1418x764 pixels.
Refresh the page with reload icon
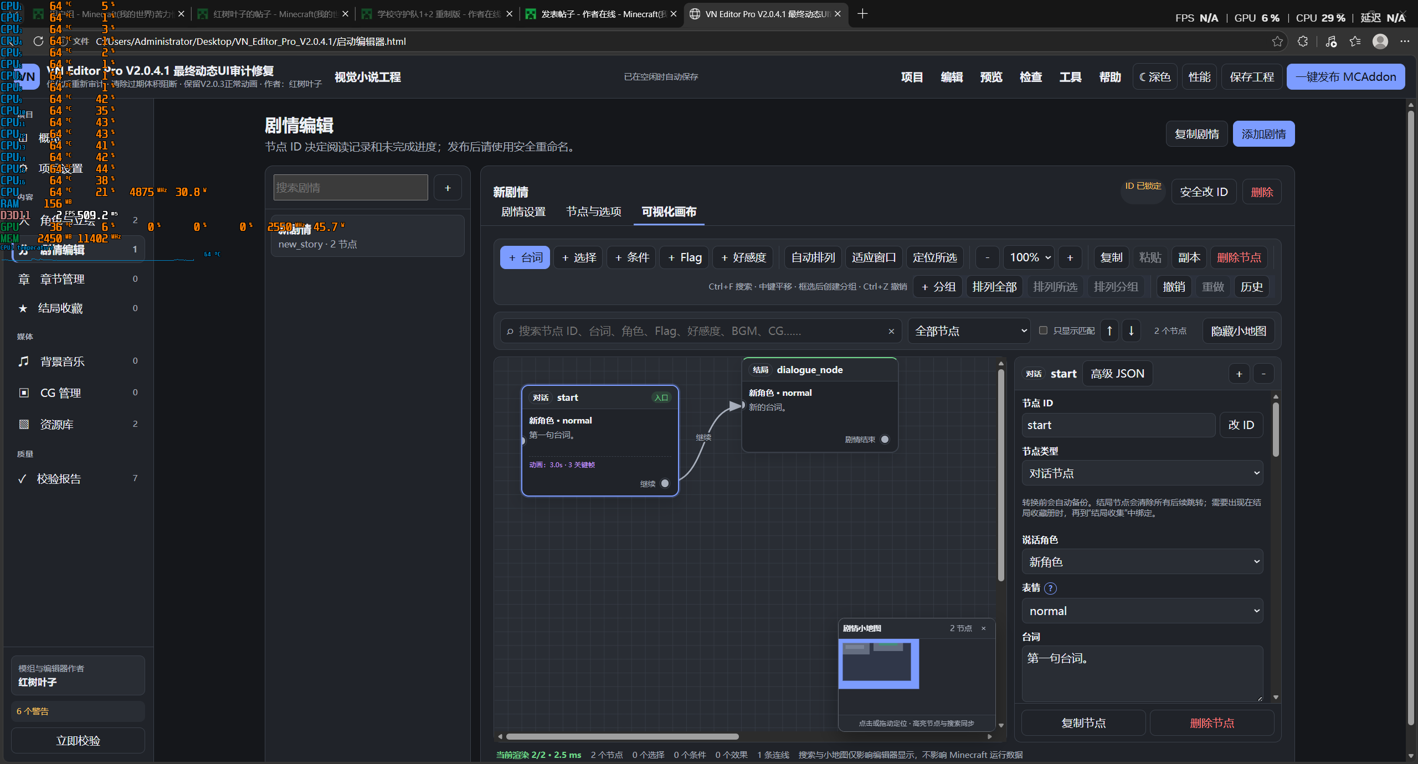[x=38, y=42]
